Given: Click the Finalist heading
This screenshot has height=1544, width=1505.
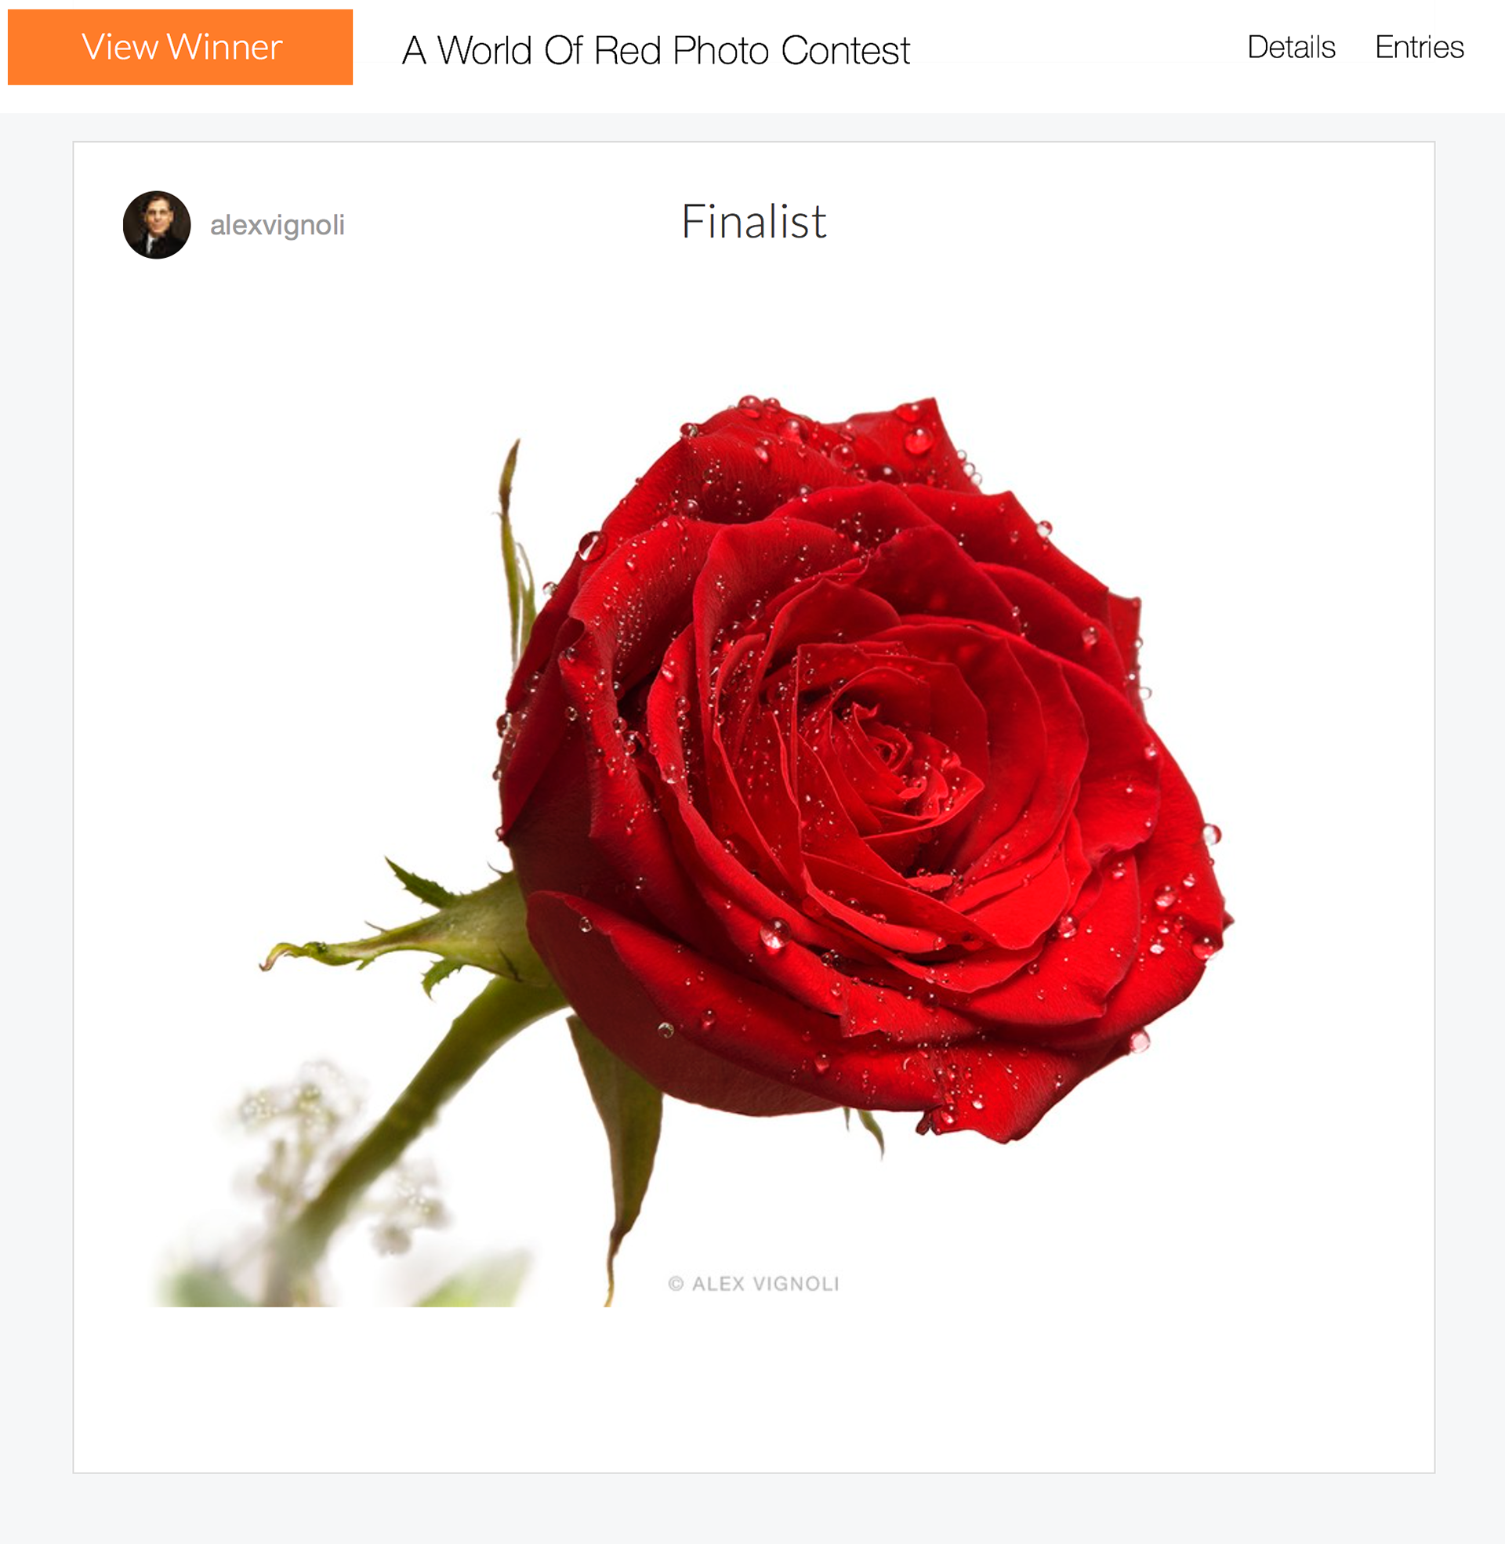Looking at the screenshot, I should (753, 221).
